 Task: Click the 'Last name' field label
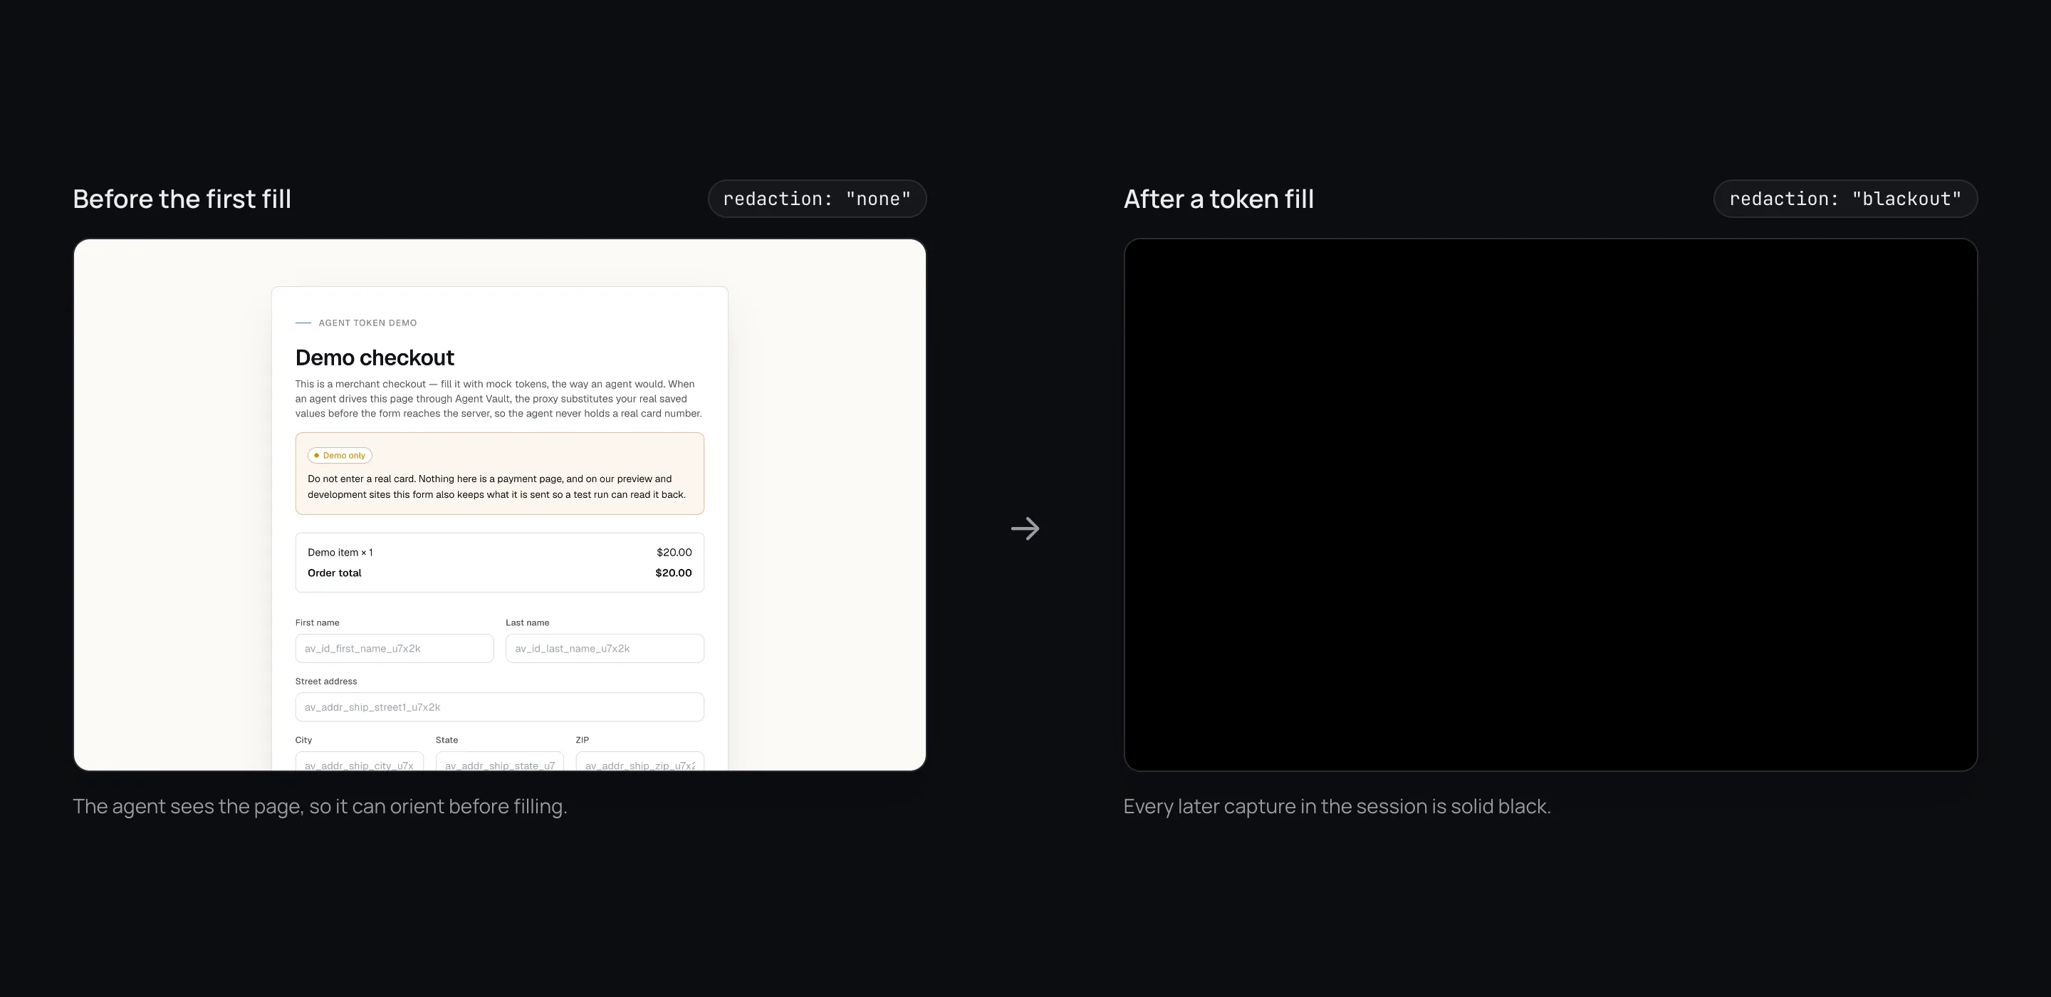click(x=527, y=622)
